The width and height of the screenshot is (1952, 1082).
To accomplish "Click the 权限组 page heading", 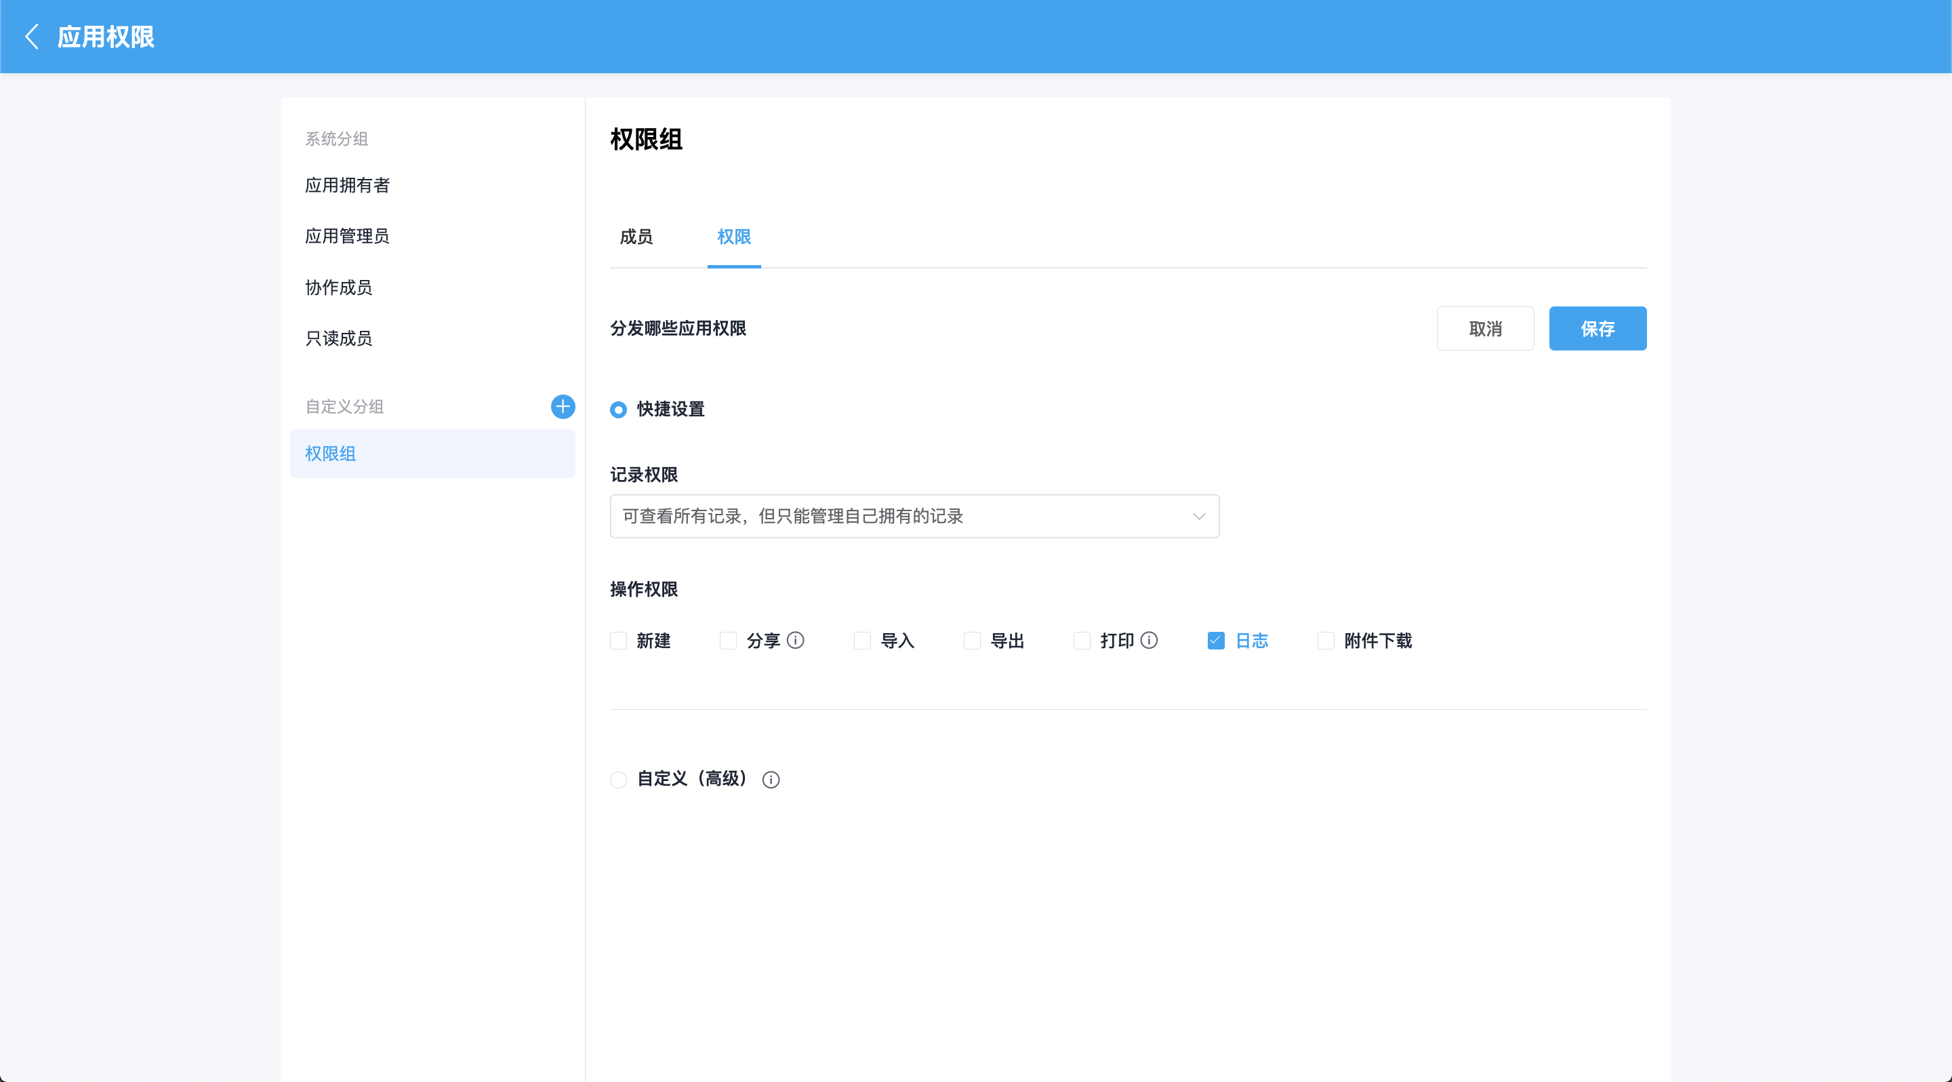I will coord(647,140).
